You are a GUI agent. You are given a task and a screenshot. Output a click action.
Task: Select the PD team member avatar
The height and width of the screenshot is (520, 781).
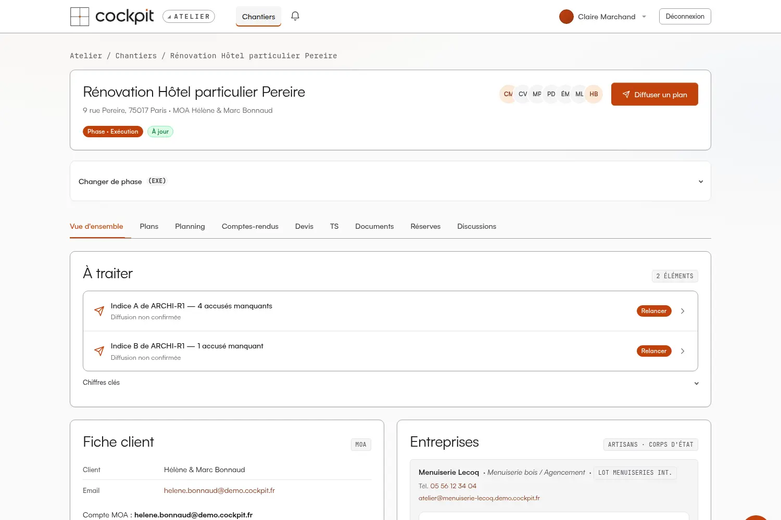click(x=551, y=94)
